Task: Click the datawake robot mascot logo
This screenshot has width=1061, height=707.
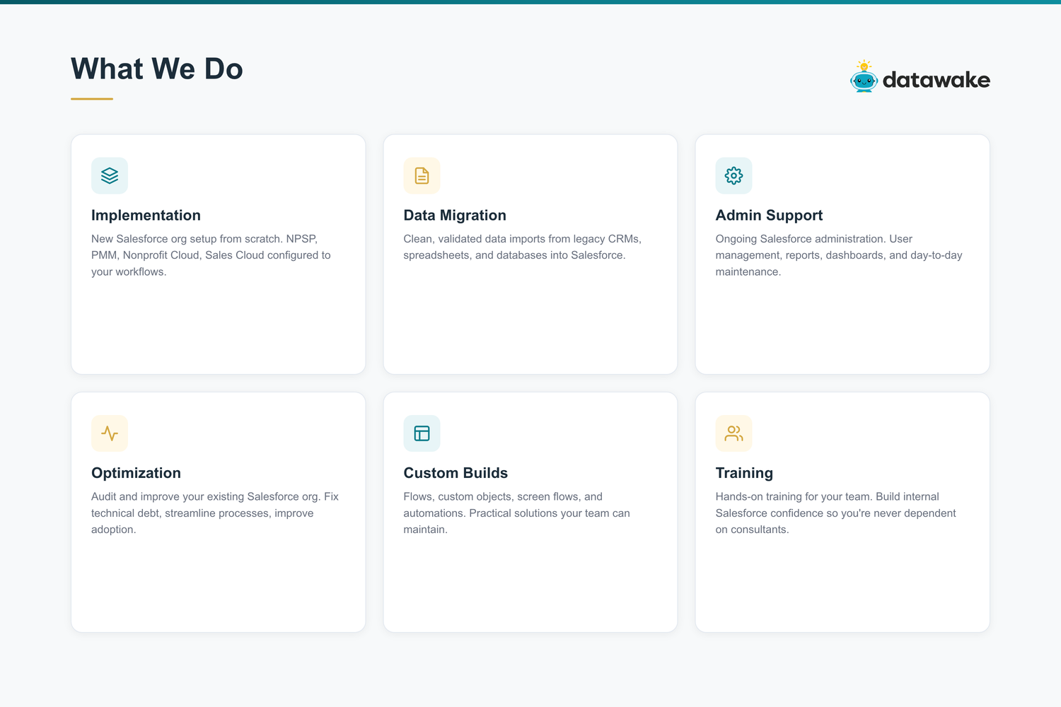Action: [864, 77]
